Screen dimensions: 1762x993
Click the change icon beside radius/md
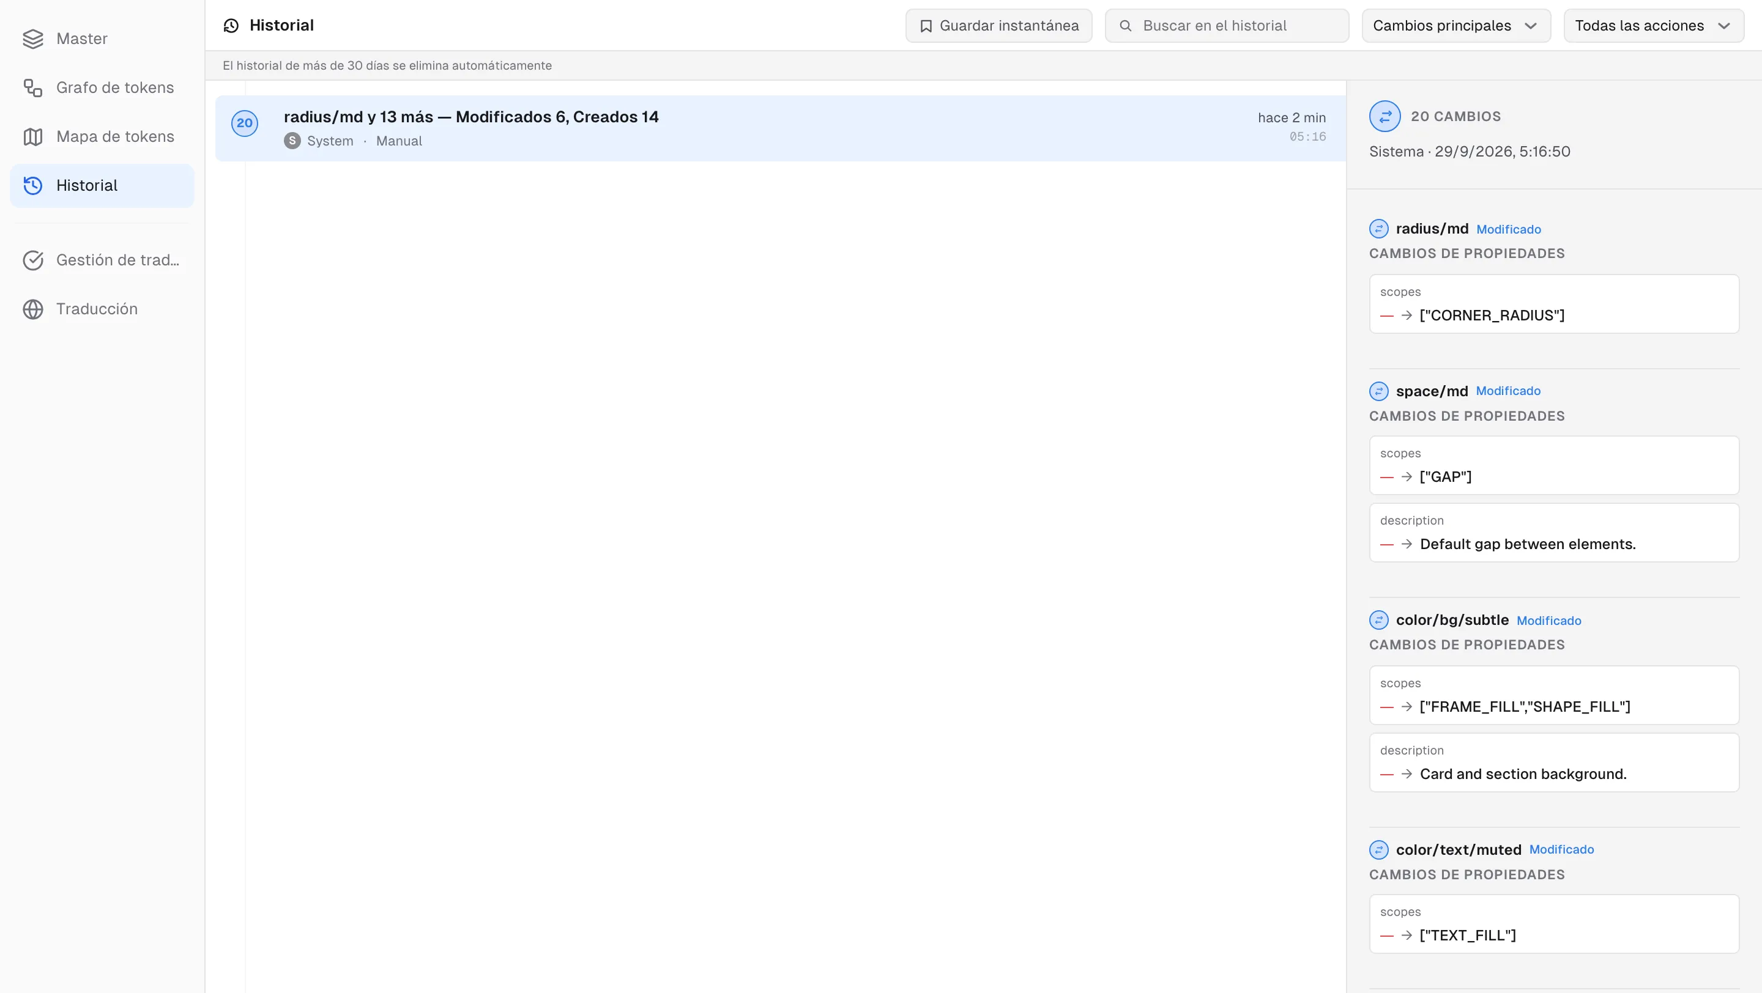pos(1379,228)
